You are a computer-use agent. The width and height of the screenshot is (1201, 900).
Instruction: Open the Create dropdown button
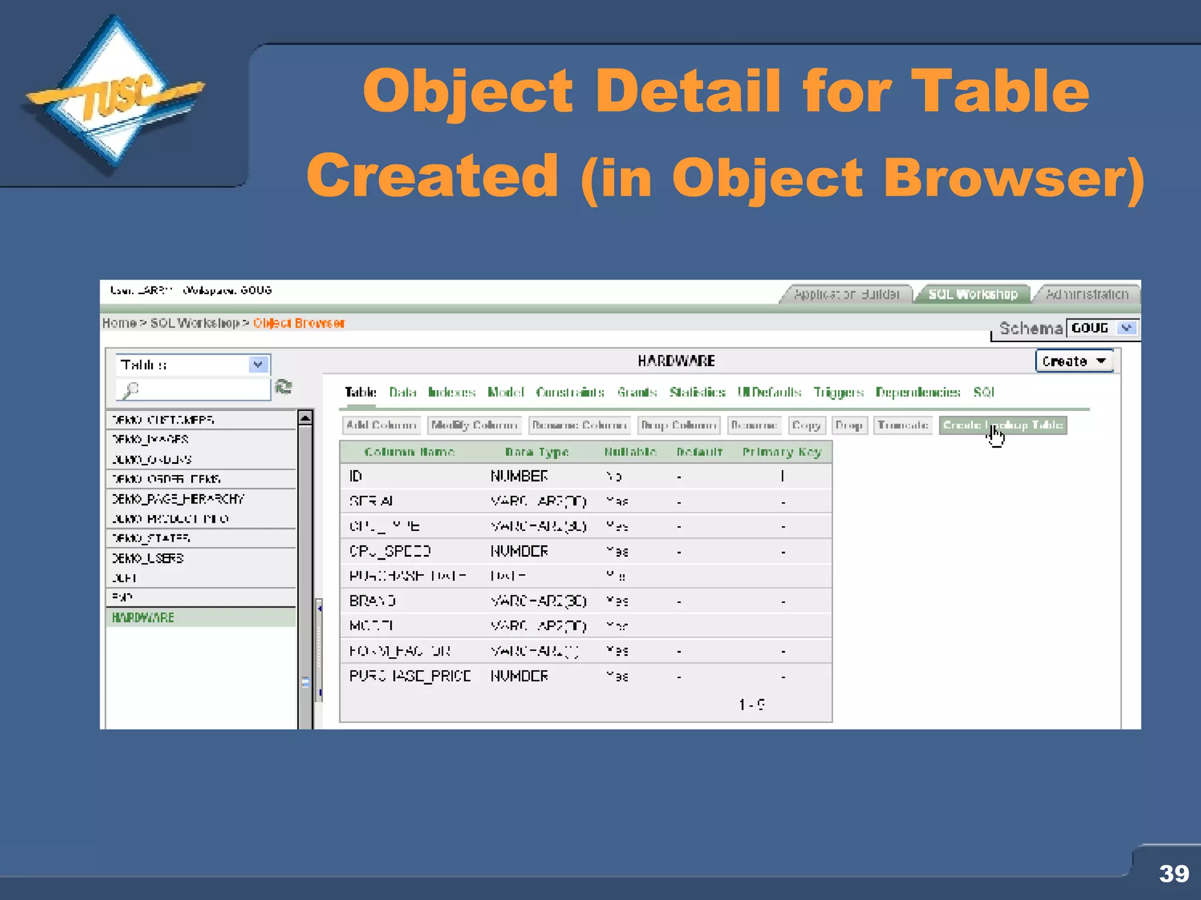(1074, 361)
